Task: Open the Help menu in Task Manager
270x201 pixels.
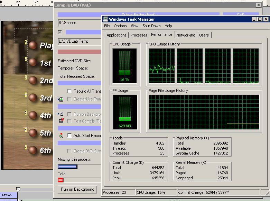Action: pos(168,26)
